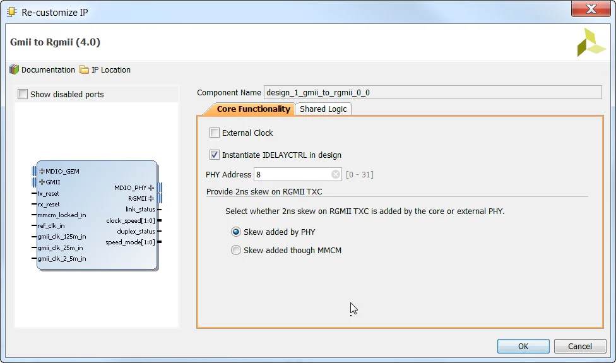Expand the MDIO_GEM interface plus icon
The width and height of the screenshot is (616, 363).
[42, 171]
